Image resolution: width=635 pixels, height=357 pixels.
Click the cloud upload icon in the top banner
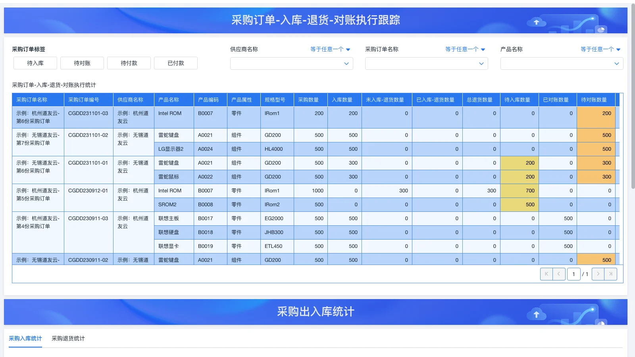pyautogui.click(x=537, y=22)
